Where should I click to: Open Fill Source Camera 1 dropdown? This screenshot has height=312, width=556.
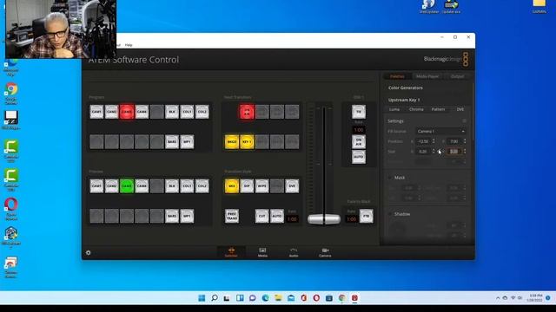click(440, 131)
